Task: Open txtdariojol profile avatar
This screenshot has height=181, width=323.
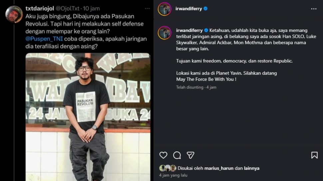Action: [x=14, y=14]
